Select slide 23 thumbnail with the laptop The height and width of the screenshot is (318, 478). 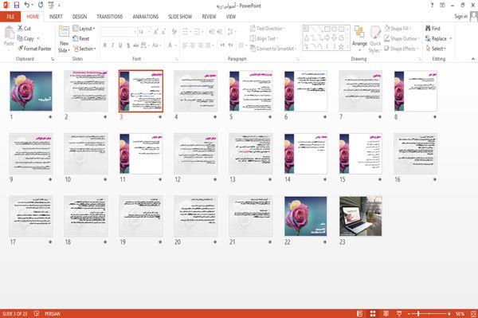coord(360,216)
